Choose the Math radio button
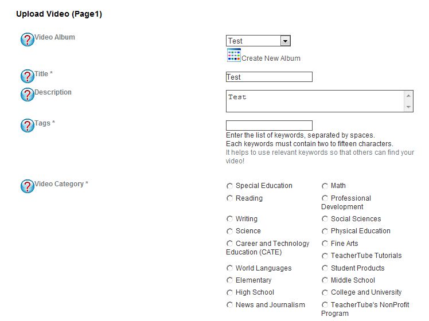 (x=325, y=186)
